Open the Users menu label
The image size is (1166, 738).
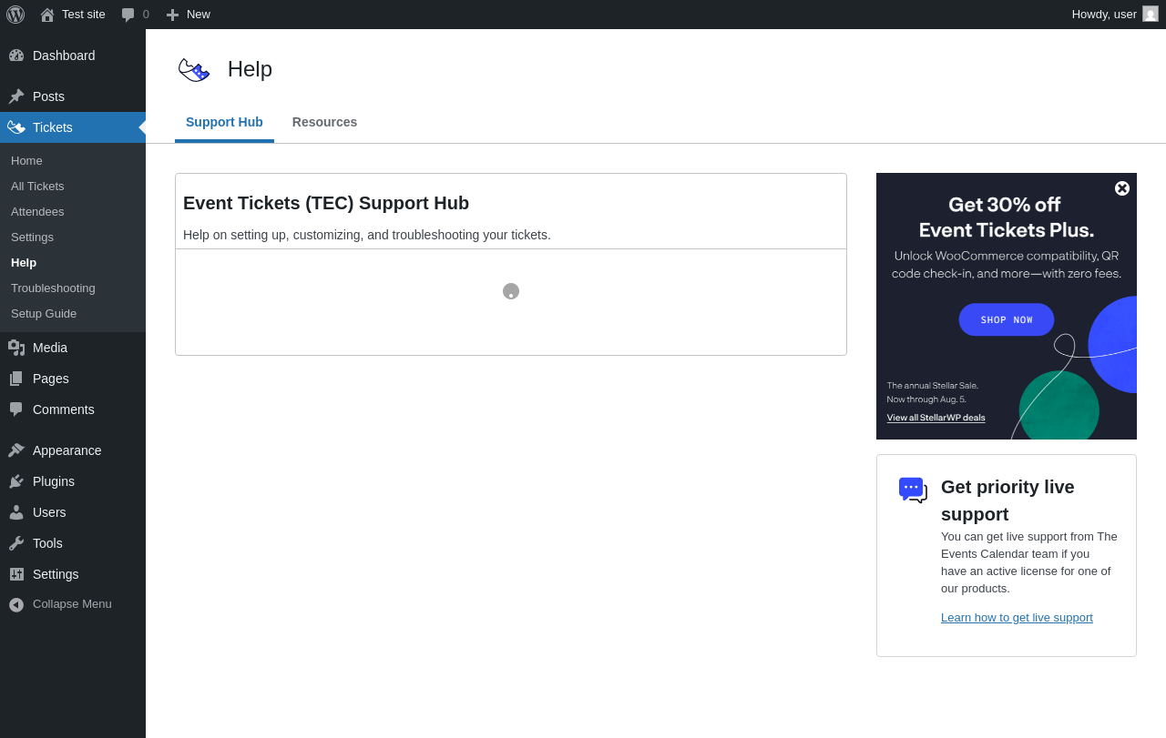(49, 512)
